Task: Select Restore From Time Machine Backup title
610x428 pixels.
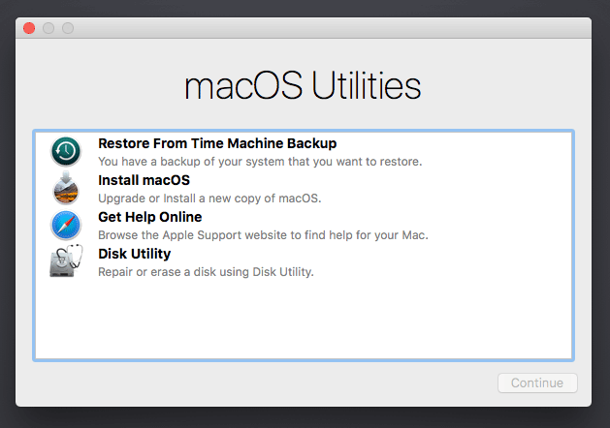Action: pyautogui.click(x=217, y=143)
